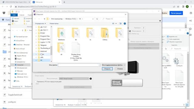
Task: Open the Home tab in left Explorer ribbon
Action: [22, 15]
